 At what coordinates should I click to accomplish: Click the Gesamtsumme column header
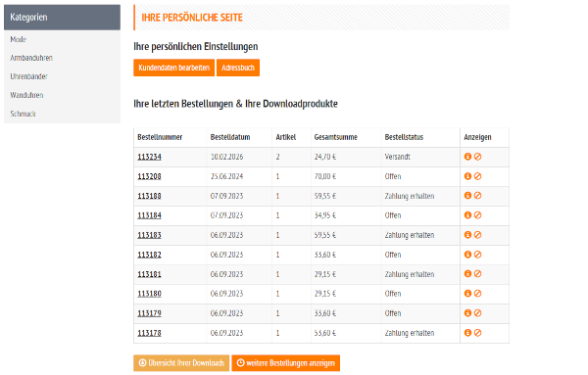(x=335, y=137)
